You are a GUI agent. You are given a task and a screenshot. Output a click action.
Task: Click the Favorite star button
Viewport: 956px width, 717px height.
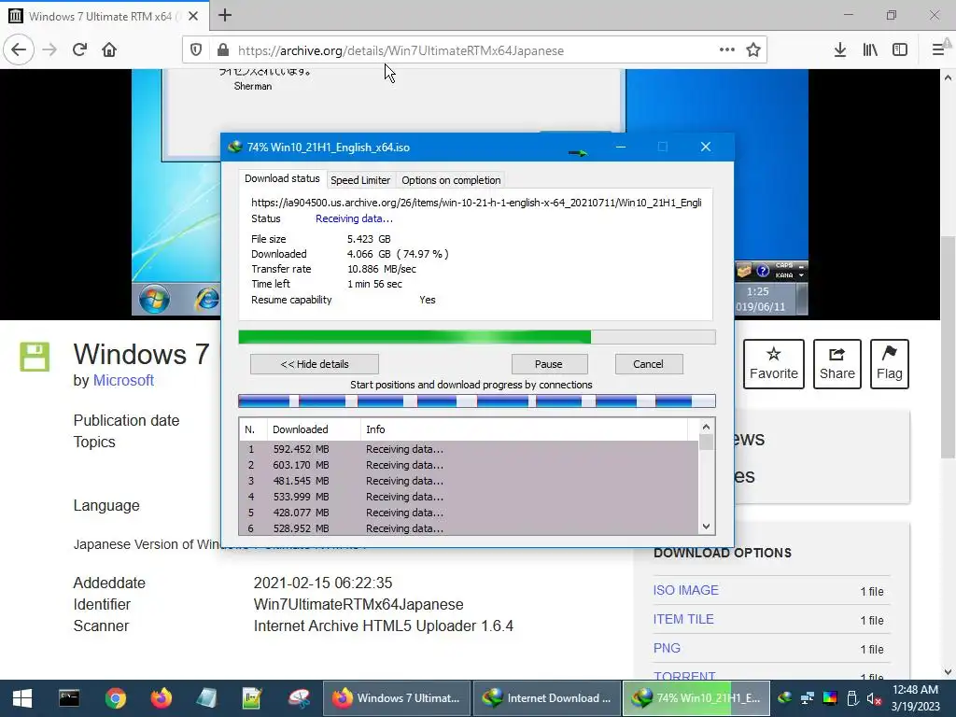774,364
